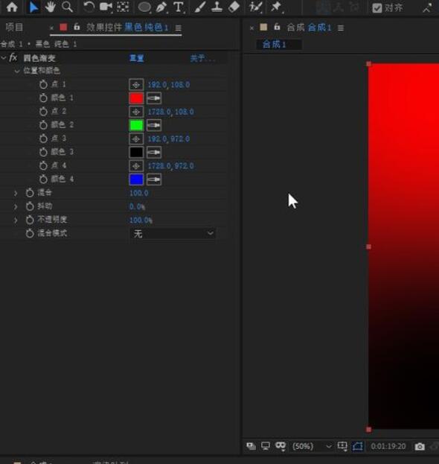Open the 关于 about link
The image size is (439, 464).
pos(202,58)
